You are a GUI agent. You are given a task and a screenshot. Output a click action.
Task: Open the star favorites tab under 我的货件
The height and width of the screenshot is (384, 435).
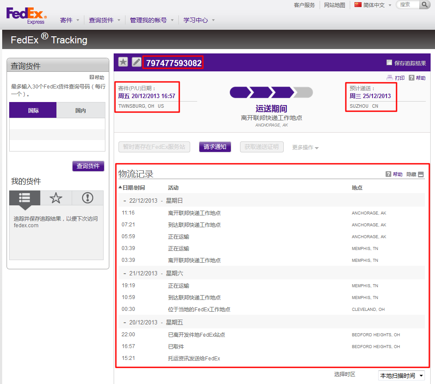[56, 198]
